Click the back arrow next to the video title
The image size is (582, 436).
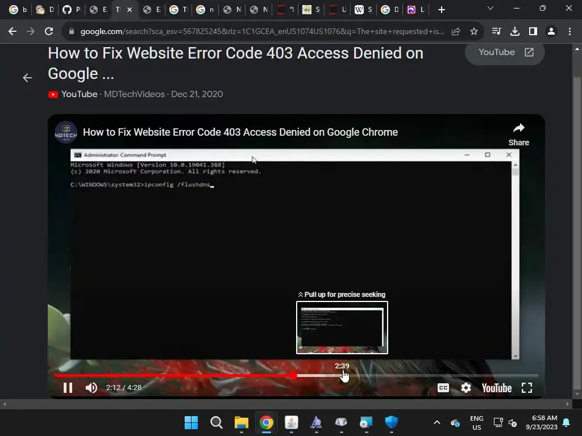[x=27, y=78]
